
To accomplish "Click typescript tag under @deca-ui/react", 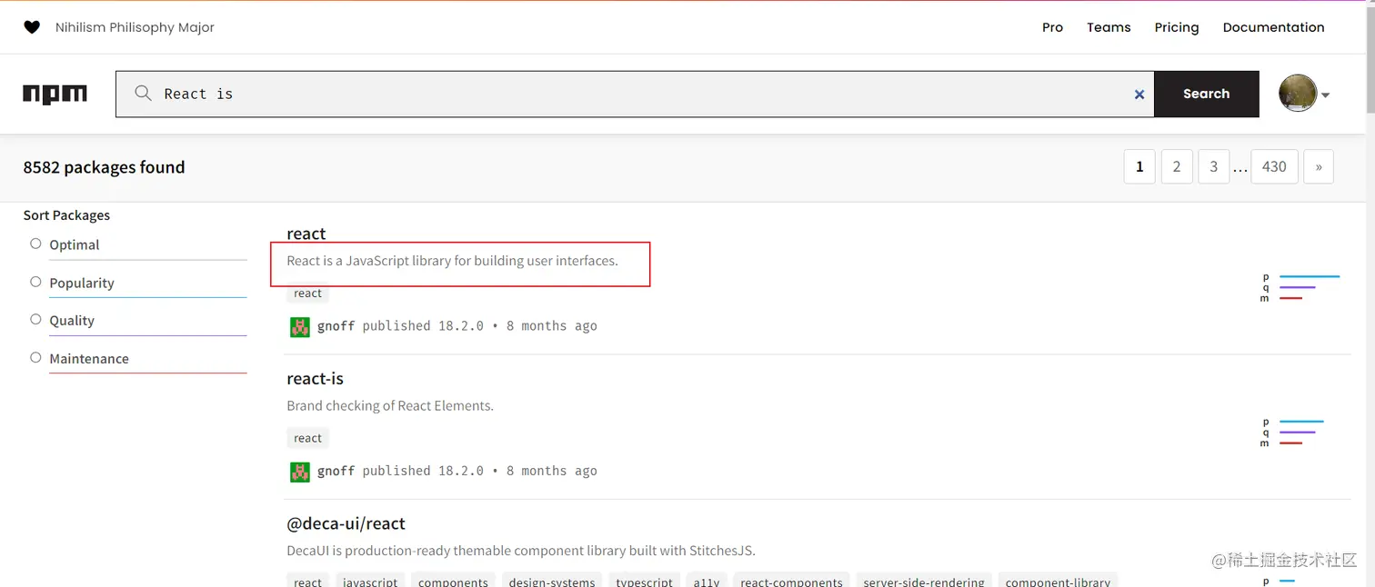I will 644,582.
